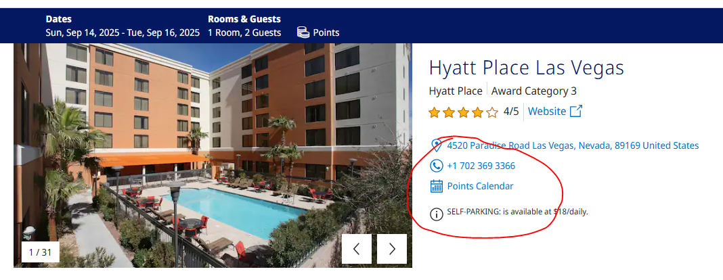The image size is (723, 280).
Task: Call the +1 702 369 3366 link
Action: point(481,166)
